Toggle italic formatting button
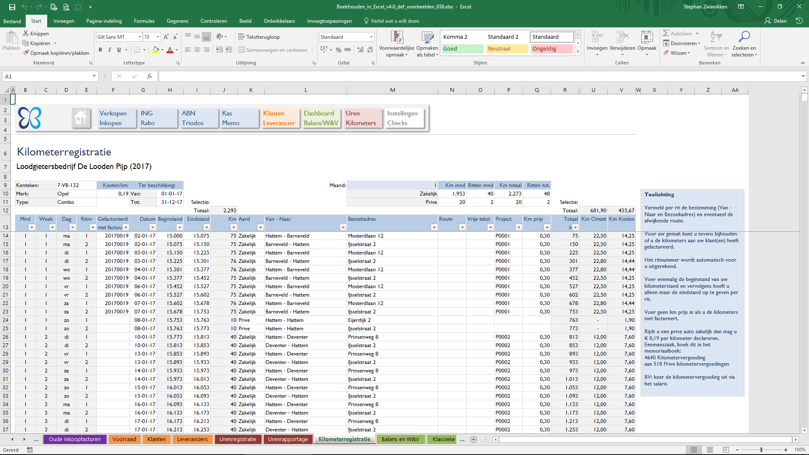This screenshot has width=809, height=455. coord(110,50)
